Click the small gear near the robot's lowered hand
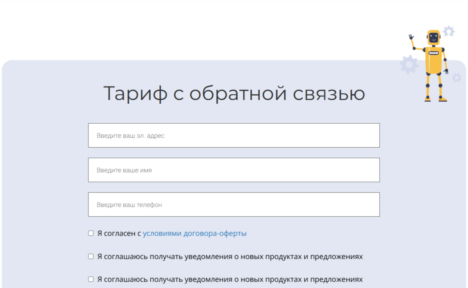Viewport: 468px width, 288px height. click(x=457, y=77)
